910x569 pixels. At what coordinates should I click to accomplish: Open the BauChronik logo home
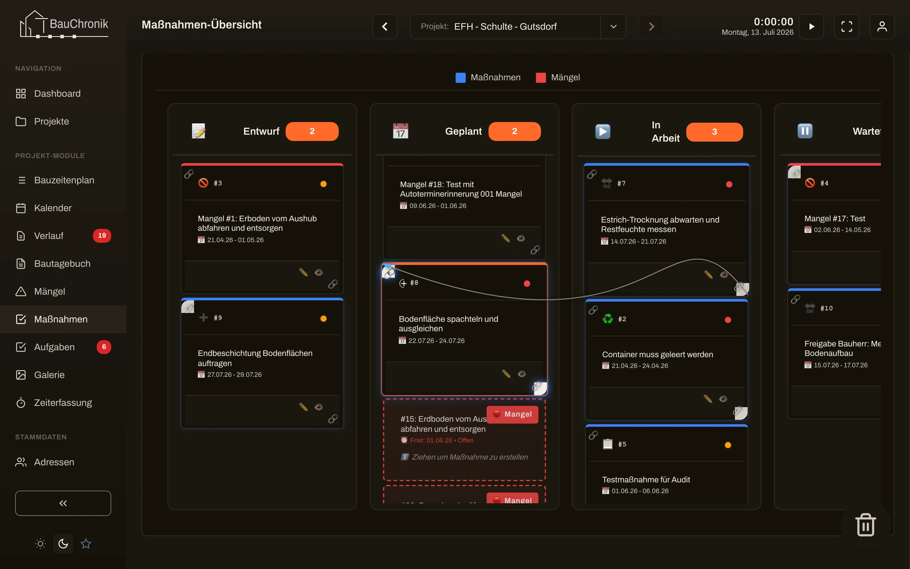(64, 24)
